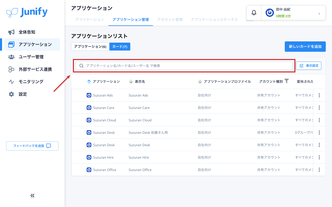
Task: Collapse the sidebar with the double chevron
Action: pos(32,196)
